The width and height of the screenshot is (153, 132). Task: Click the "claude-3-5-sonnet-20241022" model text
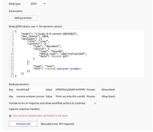click(x=55, y=34)
